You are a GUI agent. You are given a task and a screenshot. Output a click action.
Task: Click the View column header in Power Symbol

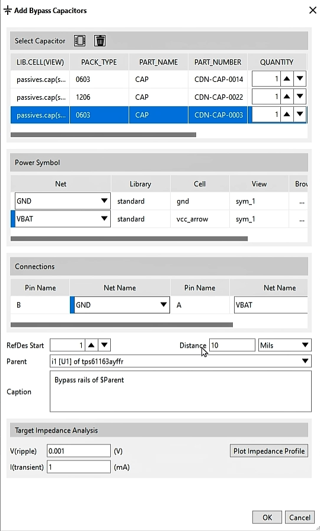pyautogui.click(x=259, y=184)
